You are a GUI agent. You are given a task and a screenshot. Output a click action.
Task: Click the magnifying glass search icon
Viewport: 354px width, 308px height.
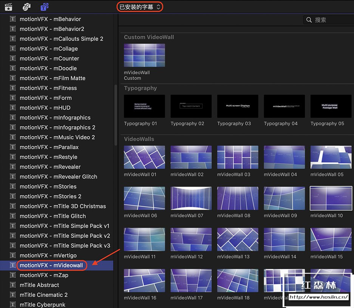click(x=309, y=20)
